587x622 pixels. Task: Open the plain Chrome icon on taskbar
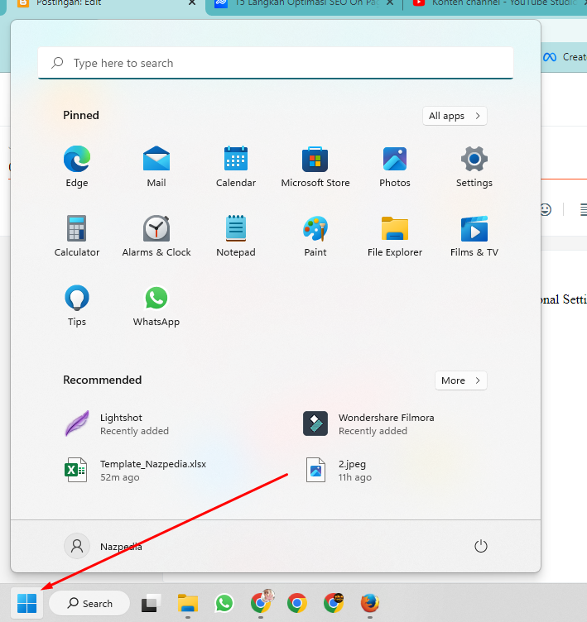coord(296,603)
